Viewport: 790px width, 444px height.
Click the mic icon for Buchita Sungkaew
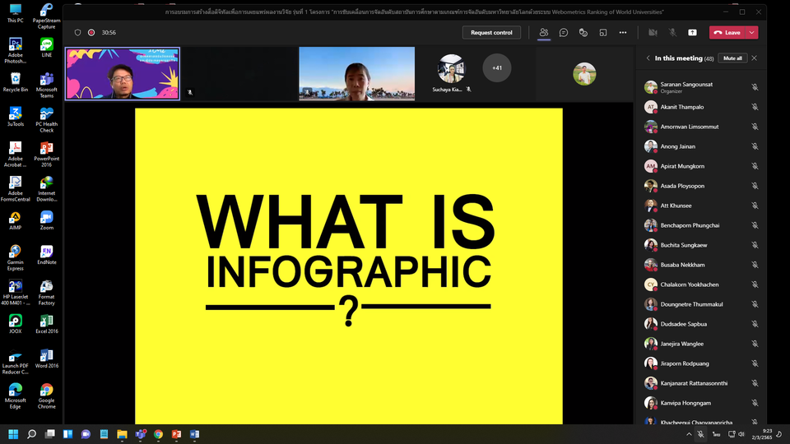pyautogui.click(x=755, y=245)
